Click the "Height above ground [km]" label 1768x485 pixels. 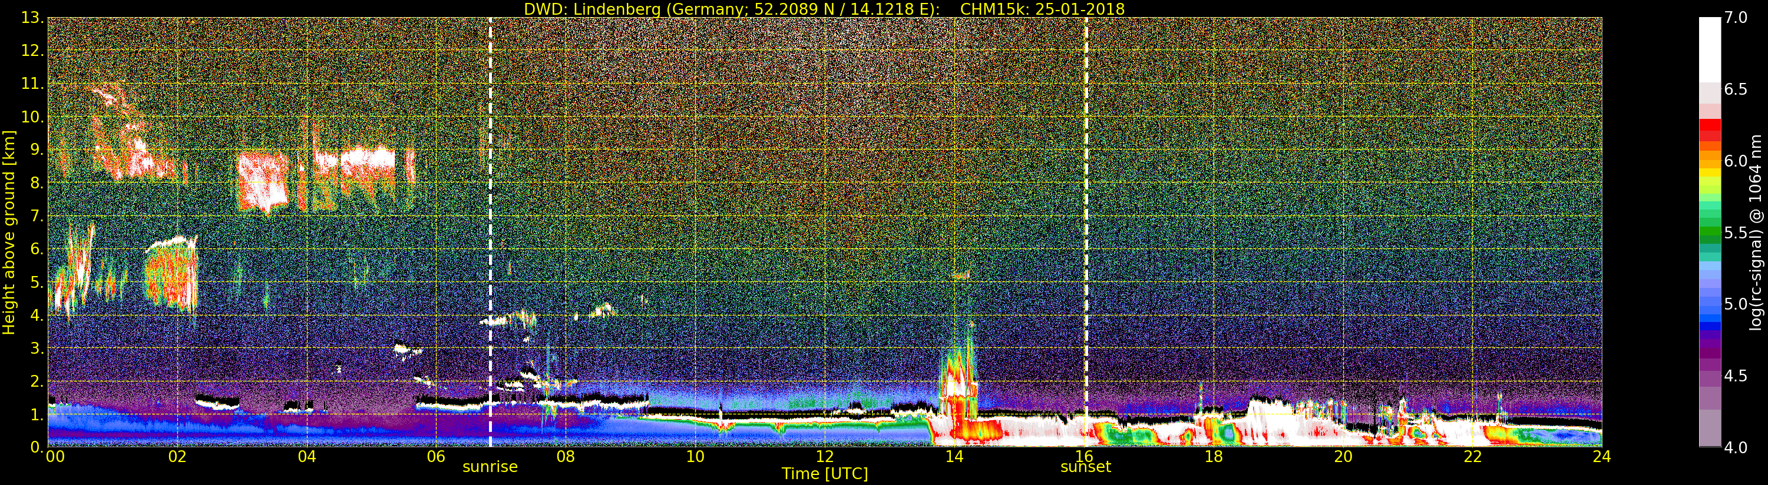click(9, 232)
